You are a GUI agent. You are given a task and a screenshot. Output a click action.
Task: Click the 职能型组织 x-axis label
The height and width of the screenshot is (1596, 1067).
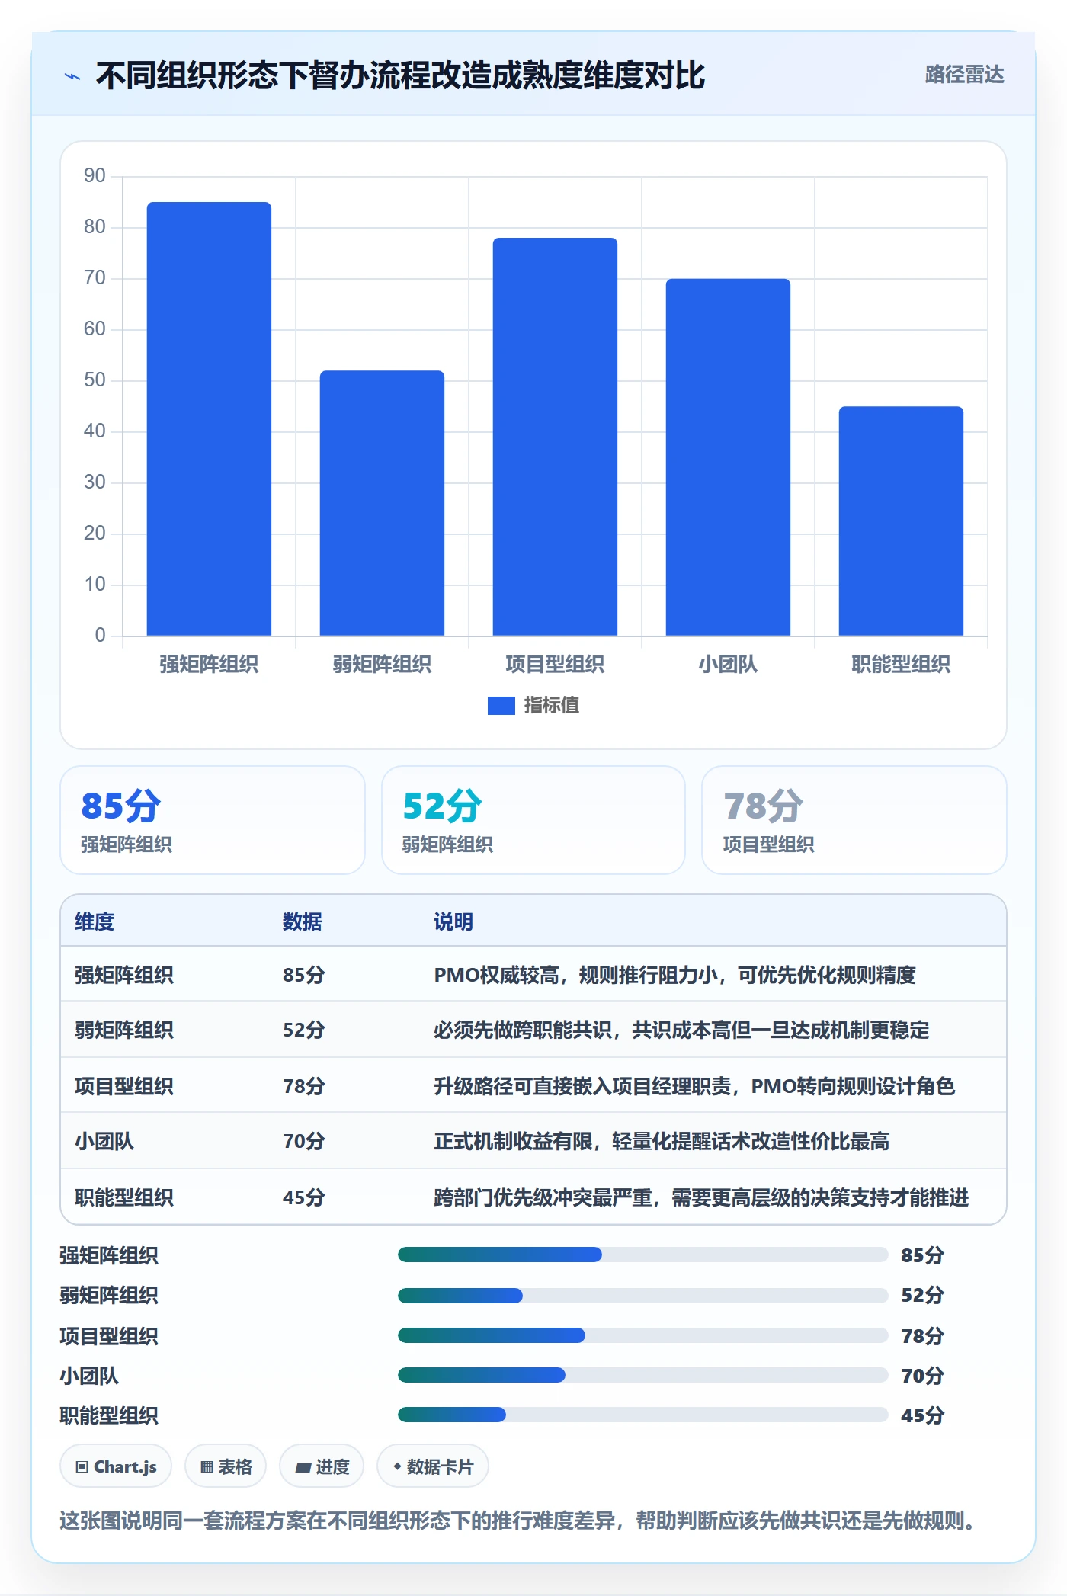pos(901,665)
